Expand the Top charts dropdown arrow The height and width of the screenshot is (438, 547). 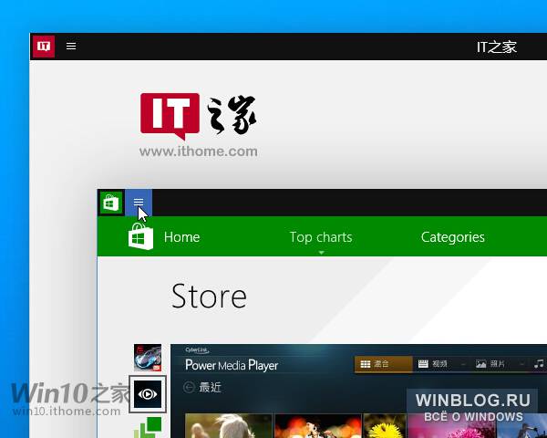click(321, 252)
